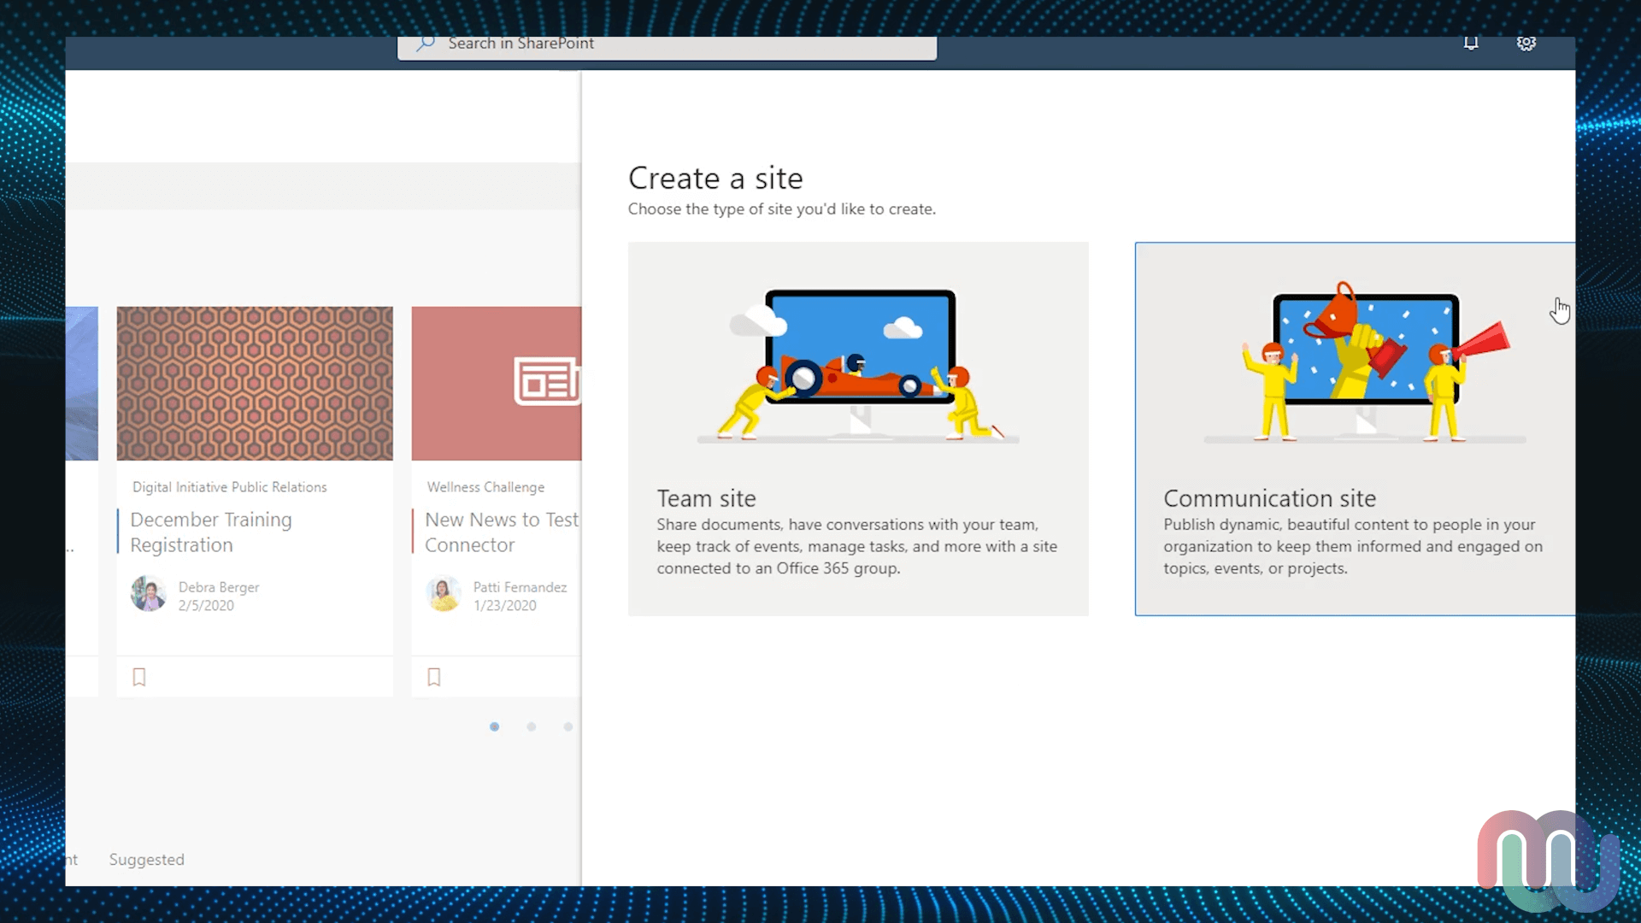The height and width of the screenshot is (923, 1641).
Task: Click Patti Fernandez's avatar
Action: (444, 593)
